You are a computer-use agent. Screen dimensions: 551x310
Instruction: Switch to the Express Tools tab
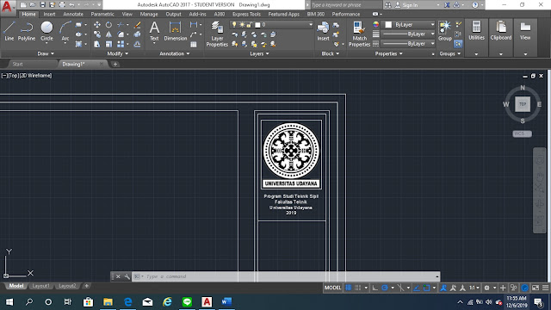point(246,14)
